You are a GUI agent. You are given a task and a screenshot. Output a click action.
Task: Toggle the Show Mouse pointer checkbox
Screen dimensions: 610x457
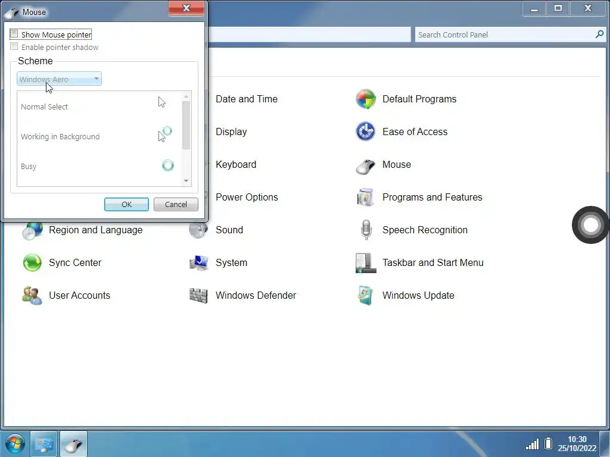point(14,34)
